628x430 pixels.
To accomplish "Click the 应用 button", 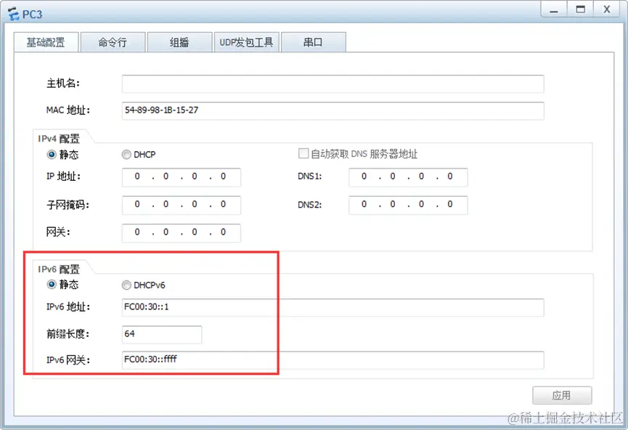I will (x=562, y=396).
